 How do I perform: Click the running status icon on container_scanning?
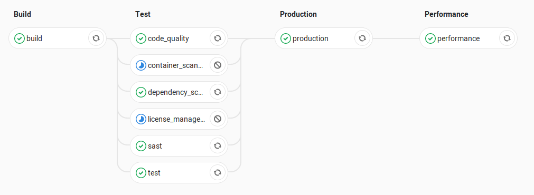click(x=141, y=65)
